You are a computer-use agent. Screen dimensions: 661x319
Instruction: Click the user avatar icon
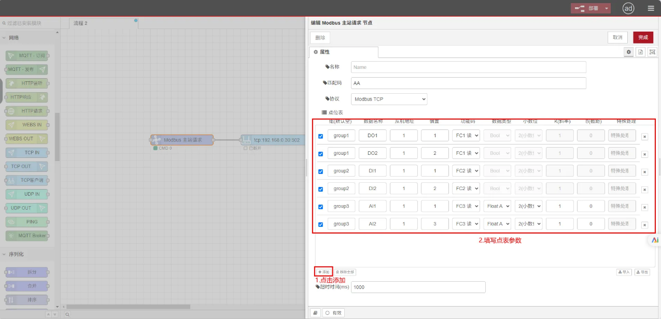628,8
